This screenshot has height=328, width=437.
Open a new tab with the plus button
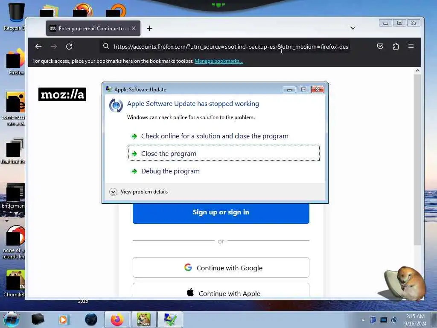150,29
